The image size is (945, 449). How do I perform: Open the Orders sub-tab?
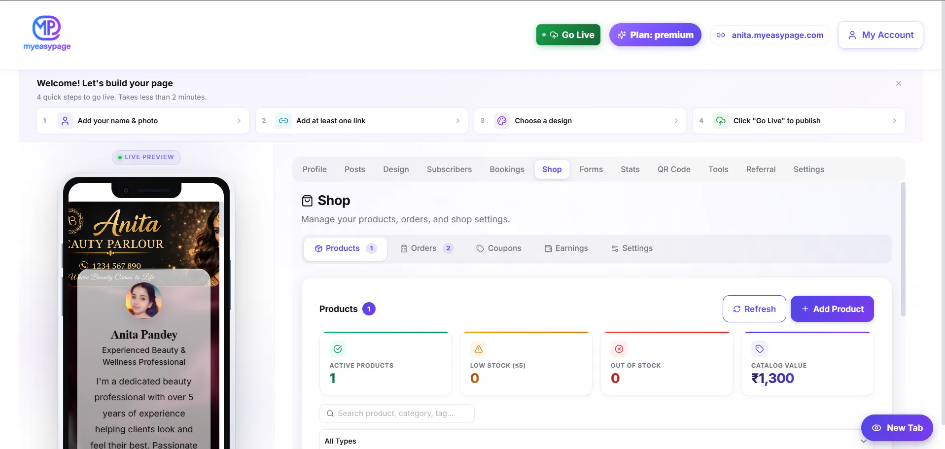click(x=426, y=248)
